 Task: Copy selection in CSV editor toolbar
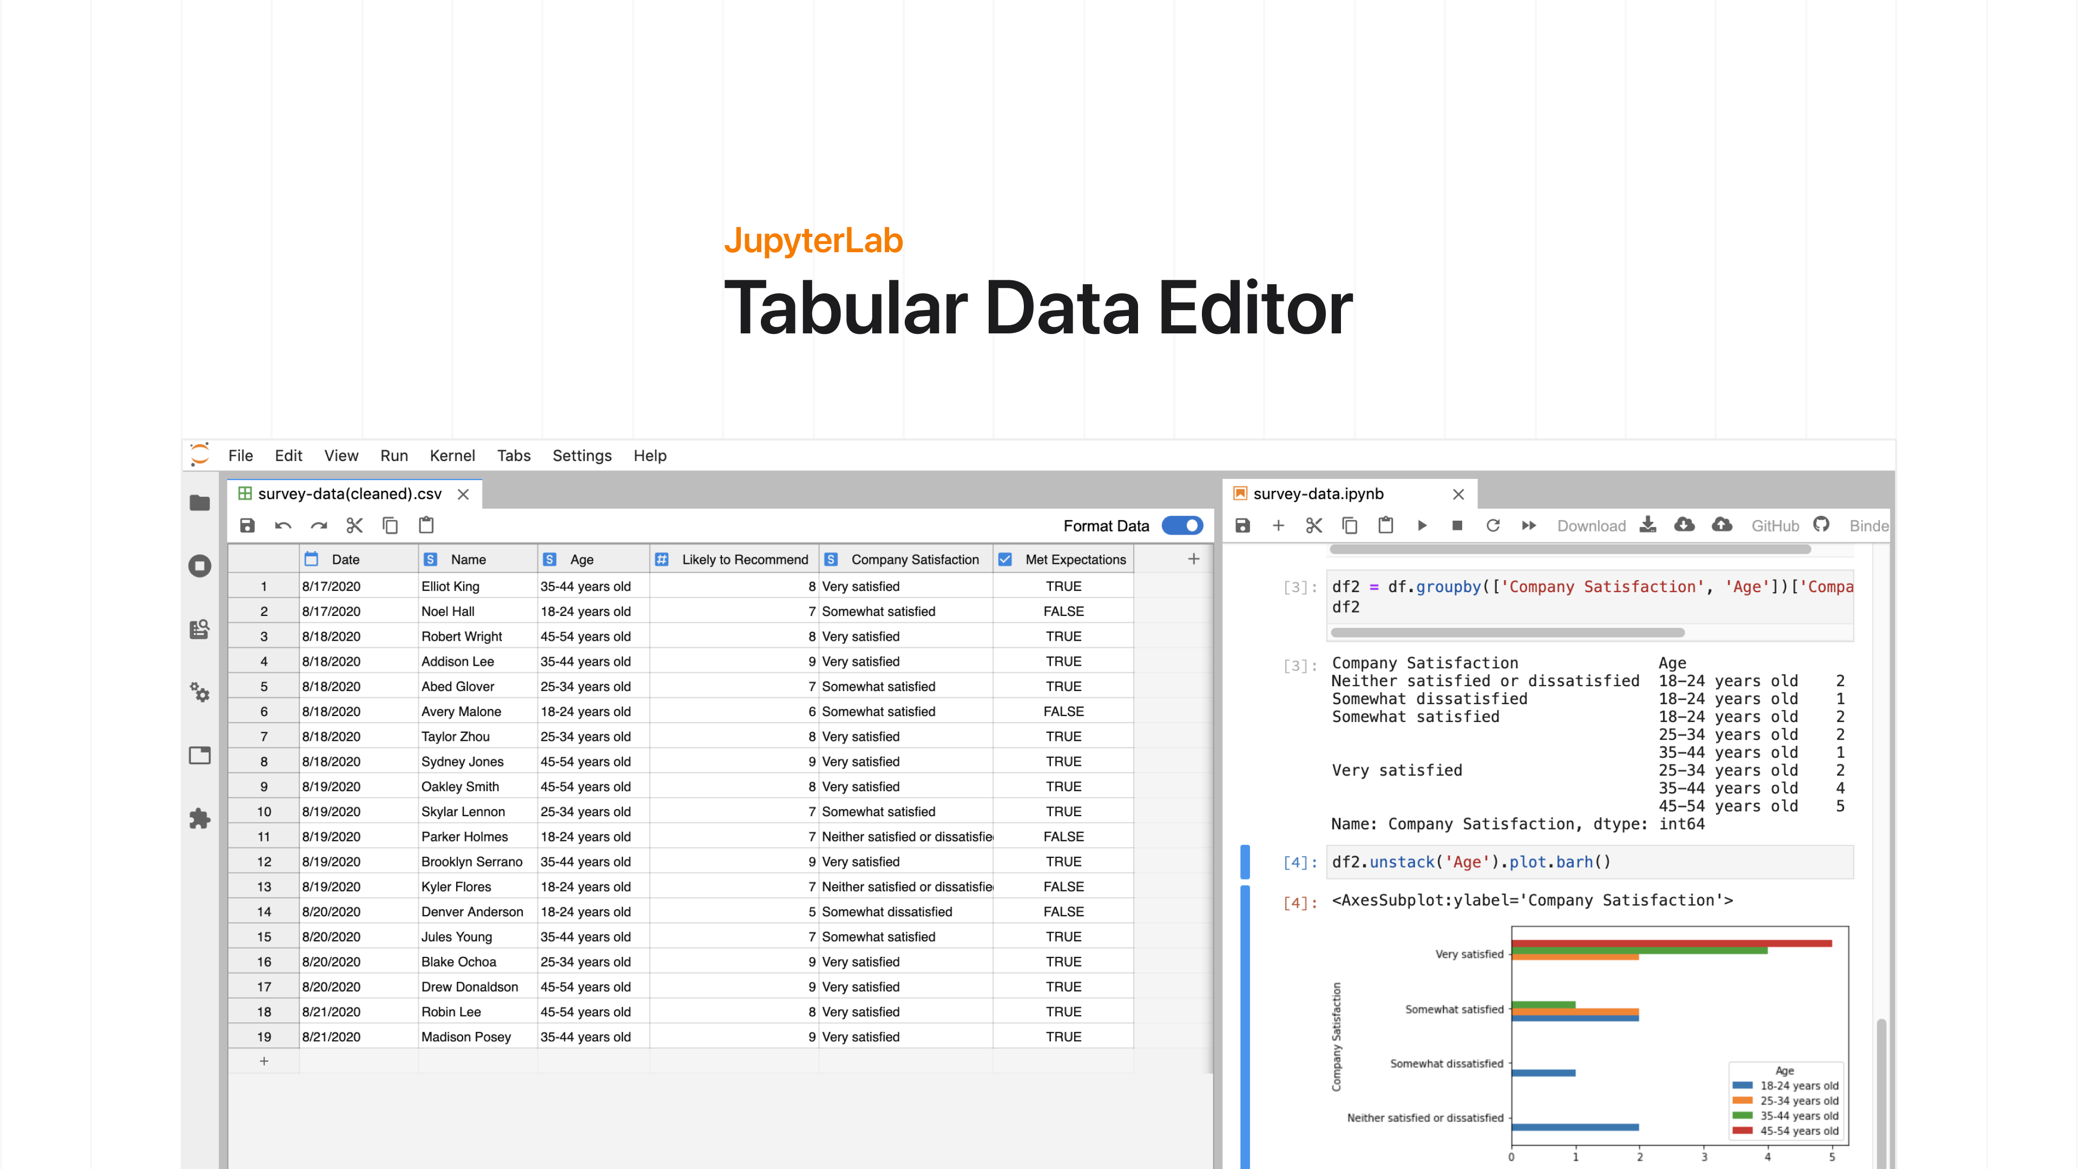pos(390,526)
